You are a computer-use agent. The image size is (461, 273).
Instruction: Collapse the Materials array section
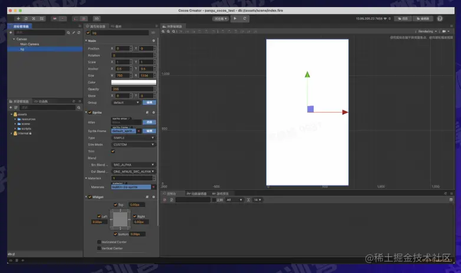[86, 178]
